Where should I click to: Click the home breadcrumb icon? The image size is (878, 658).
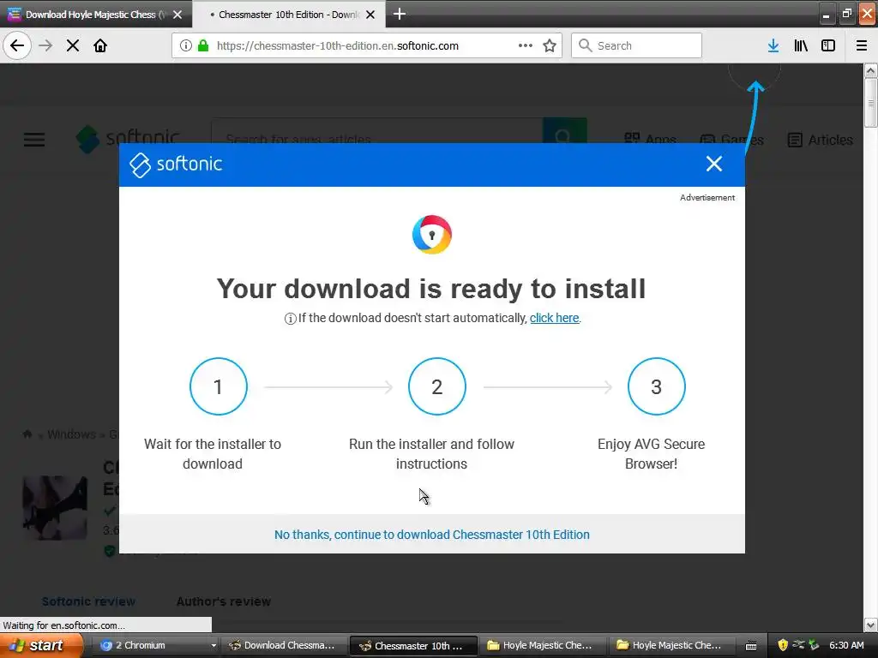tap(27, 434)
